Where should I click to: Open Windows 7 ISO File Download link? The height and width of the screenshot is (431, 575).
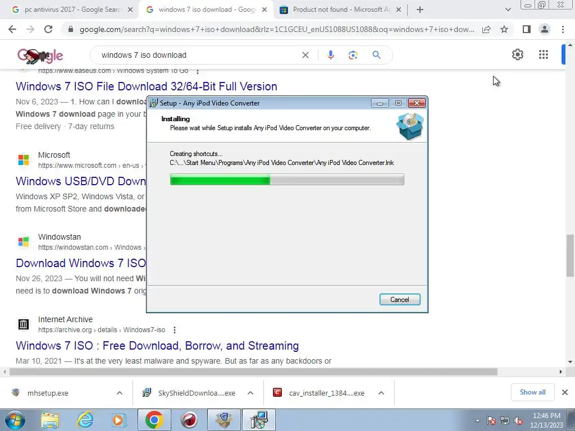[147, 86]
